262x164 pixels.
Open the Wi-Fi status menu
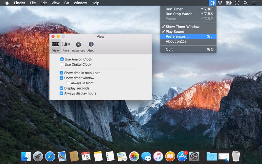pos(220,3)
